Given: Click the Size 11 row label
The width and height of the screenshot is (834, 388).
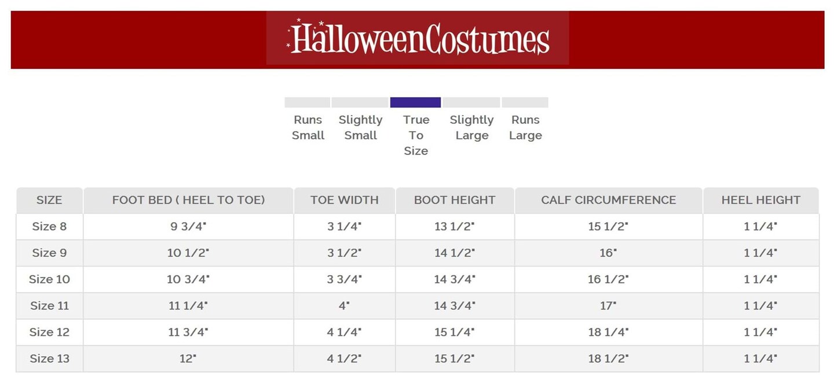Looking at the screenshot, I should (49, 306).
